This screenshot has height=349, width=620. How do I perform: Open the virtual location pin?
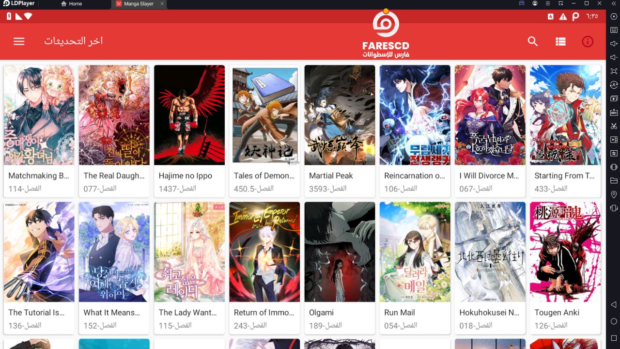[614, 194]
